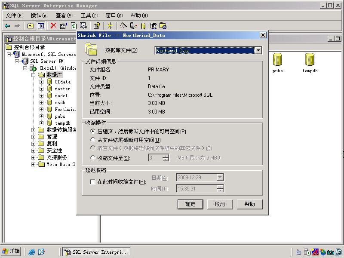Click the New Job folder-clock icon
The height and width of the screenshot is (258, 344).
click(x=163, y=26)
